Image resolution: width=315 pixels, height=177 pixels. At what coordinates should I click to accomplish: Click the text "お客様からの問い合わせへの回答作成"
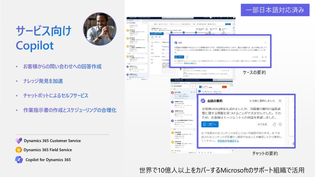62,66
